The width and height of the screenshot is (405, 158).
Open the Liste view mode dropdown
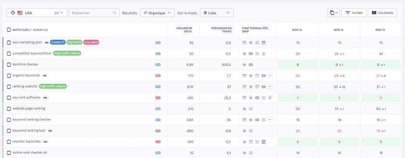(x=217, y=13)
